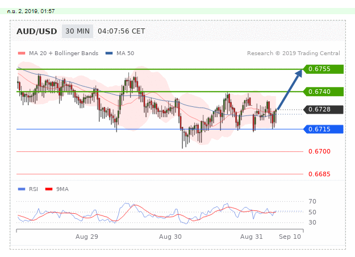Click the 0.6740 green resistance price tag
355x257 pixels.
click(323, 92)
